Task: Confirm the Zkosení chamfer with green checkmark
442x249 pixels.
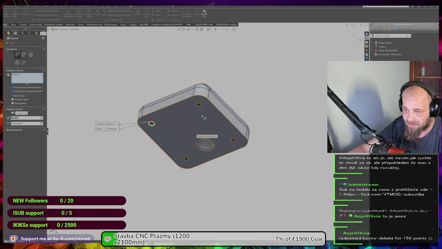Action: [x=7, y=43]
